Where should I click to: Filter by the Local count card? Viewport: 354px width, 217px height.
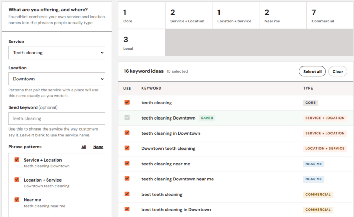click(x=141, y=42)
